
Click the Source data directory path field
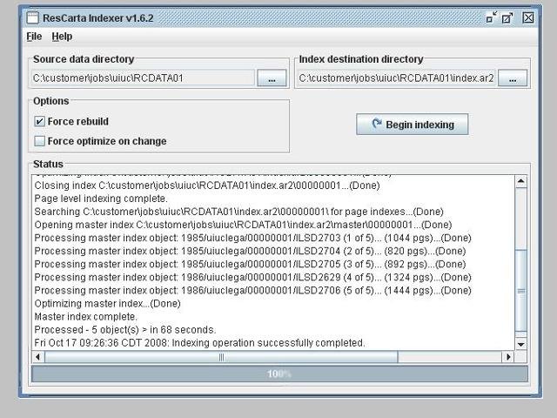point(143,78)
